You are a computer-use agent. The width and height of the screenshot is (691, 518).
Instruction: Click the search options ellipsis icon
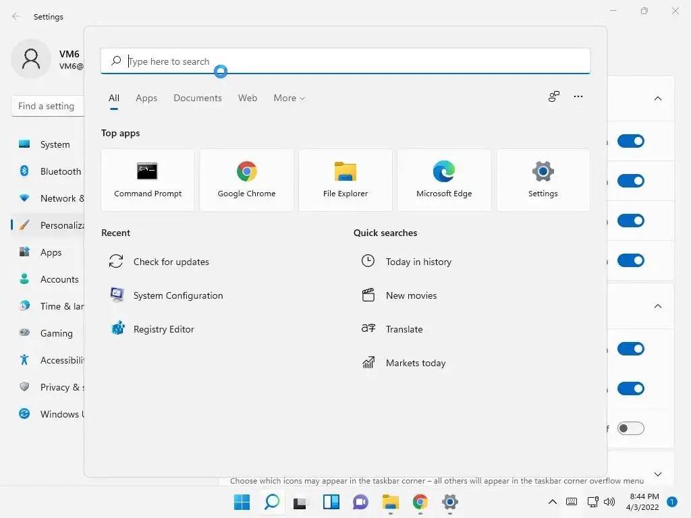click(578, 96)
